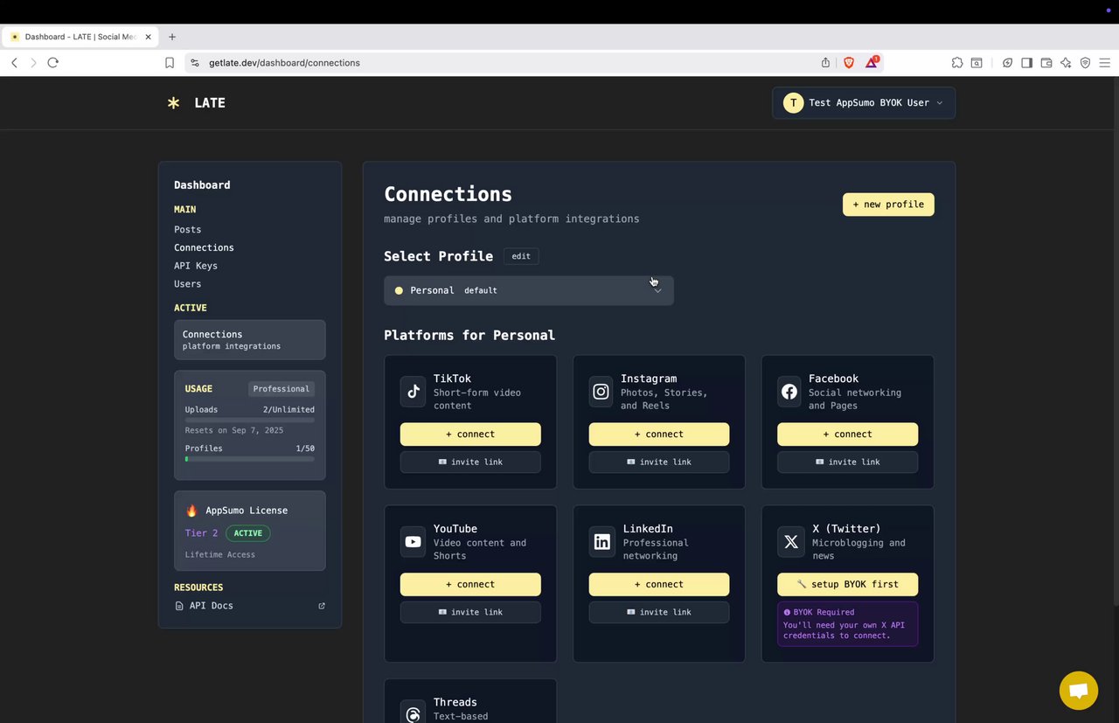Open the Test AppSumo BYOK User menu
The width and height of the screenshot is (1119, 723).
pos(864,102)
